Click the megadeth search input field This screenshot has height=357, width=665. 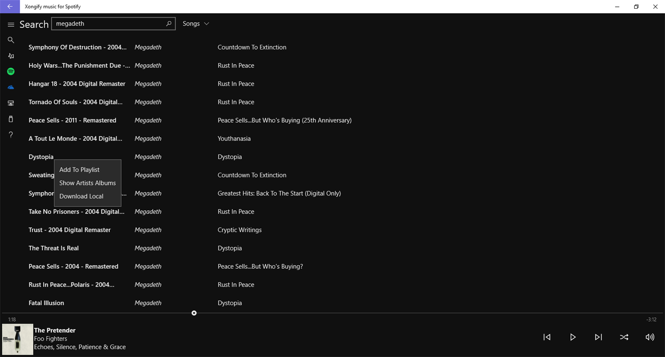[x=109, y=24]
